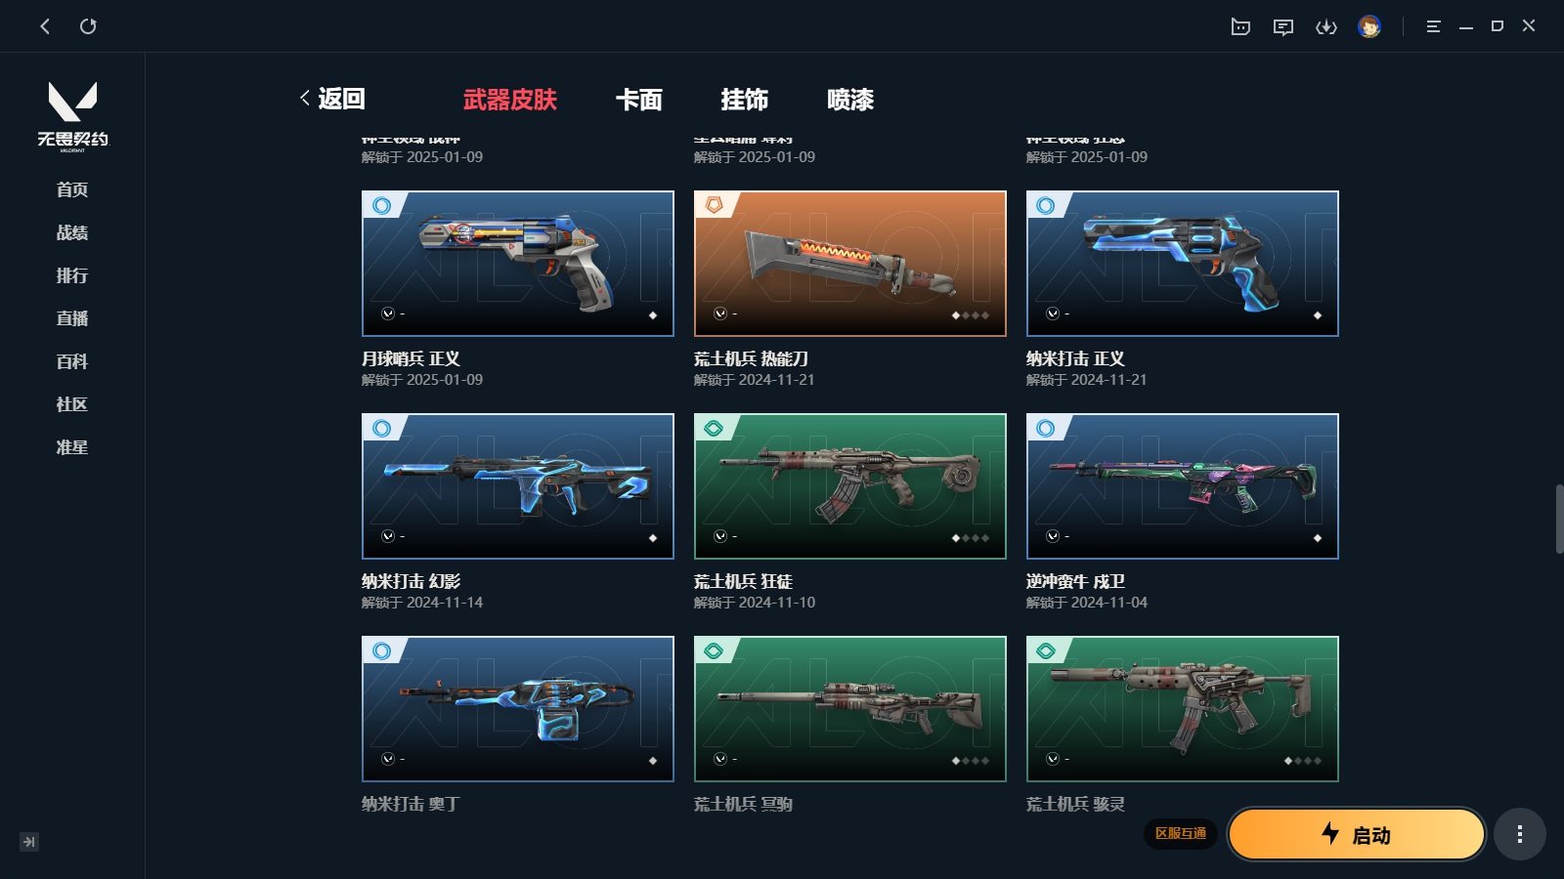
Task: Open the user avatar profile
Action: click(1369, 26)
